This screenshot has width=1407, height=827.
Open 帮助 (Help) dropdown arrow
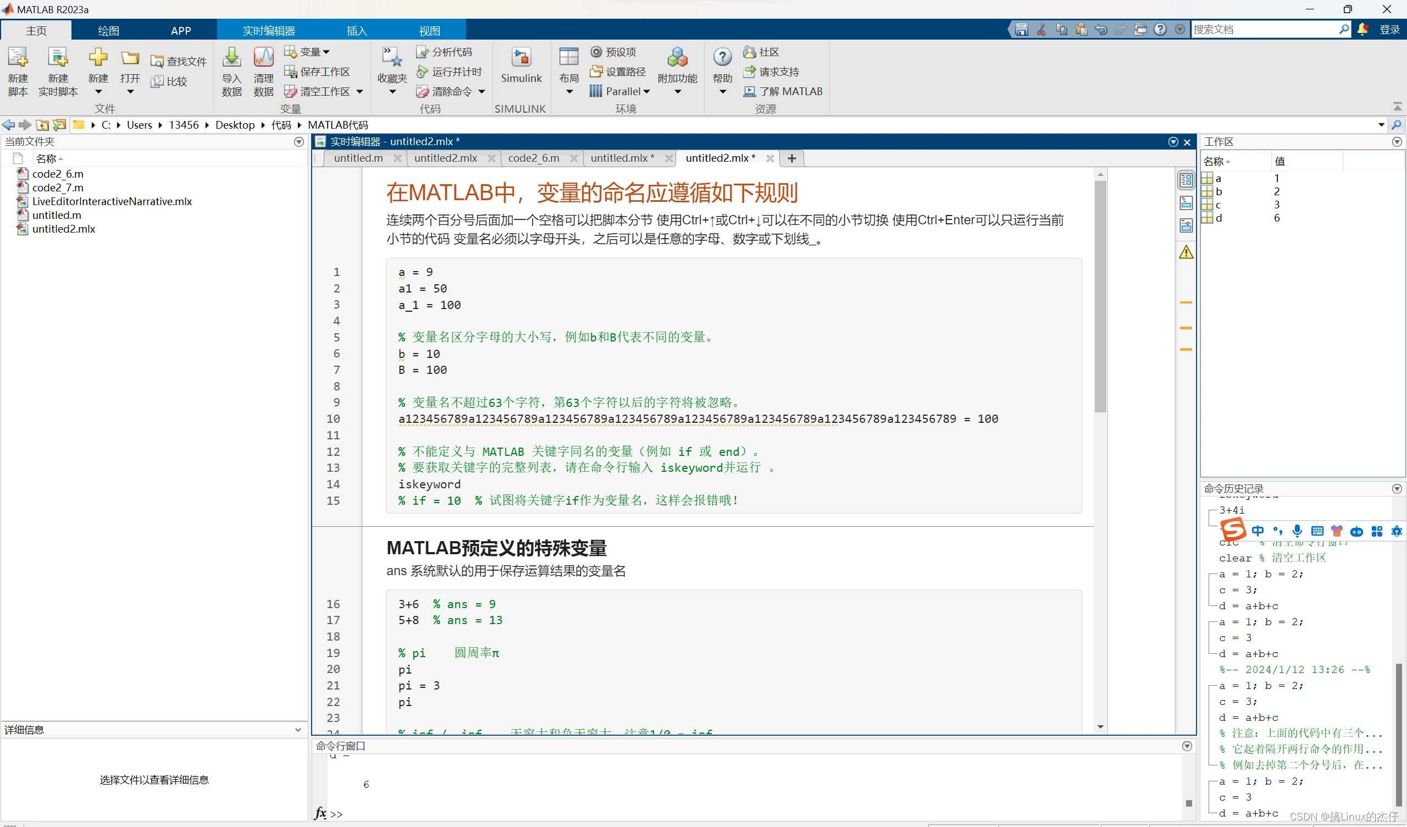point(723,92)
